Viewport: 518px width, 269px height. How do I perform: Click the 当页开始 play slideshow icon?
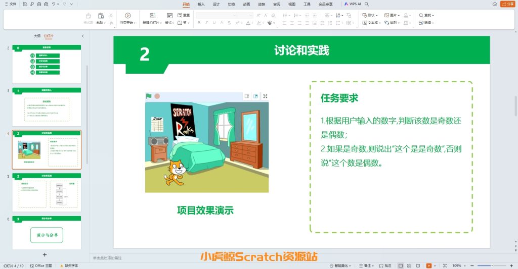click(x=128, y=16)
